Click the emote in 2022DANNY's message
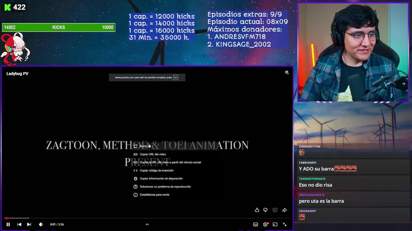412x231 pixels. [x=302, y=217]
